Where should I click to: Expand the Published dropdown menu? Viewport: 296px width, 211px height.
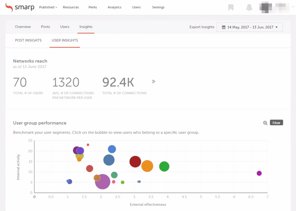48,7
